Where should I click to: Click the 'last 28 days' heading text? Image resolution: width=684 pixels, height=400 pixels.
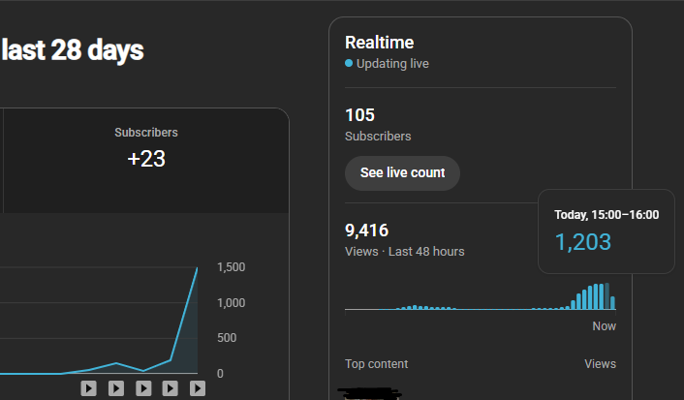(73, 50)
